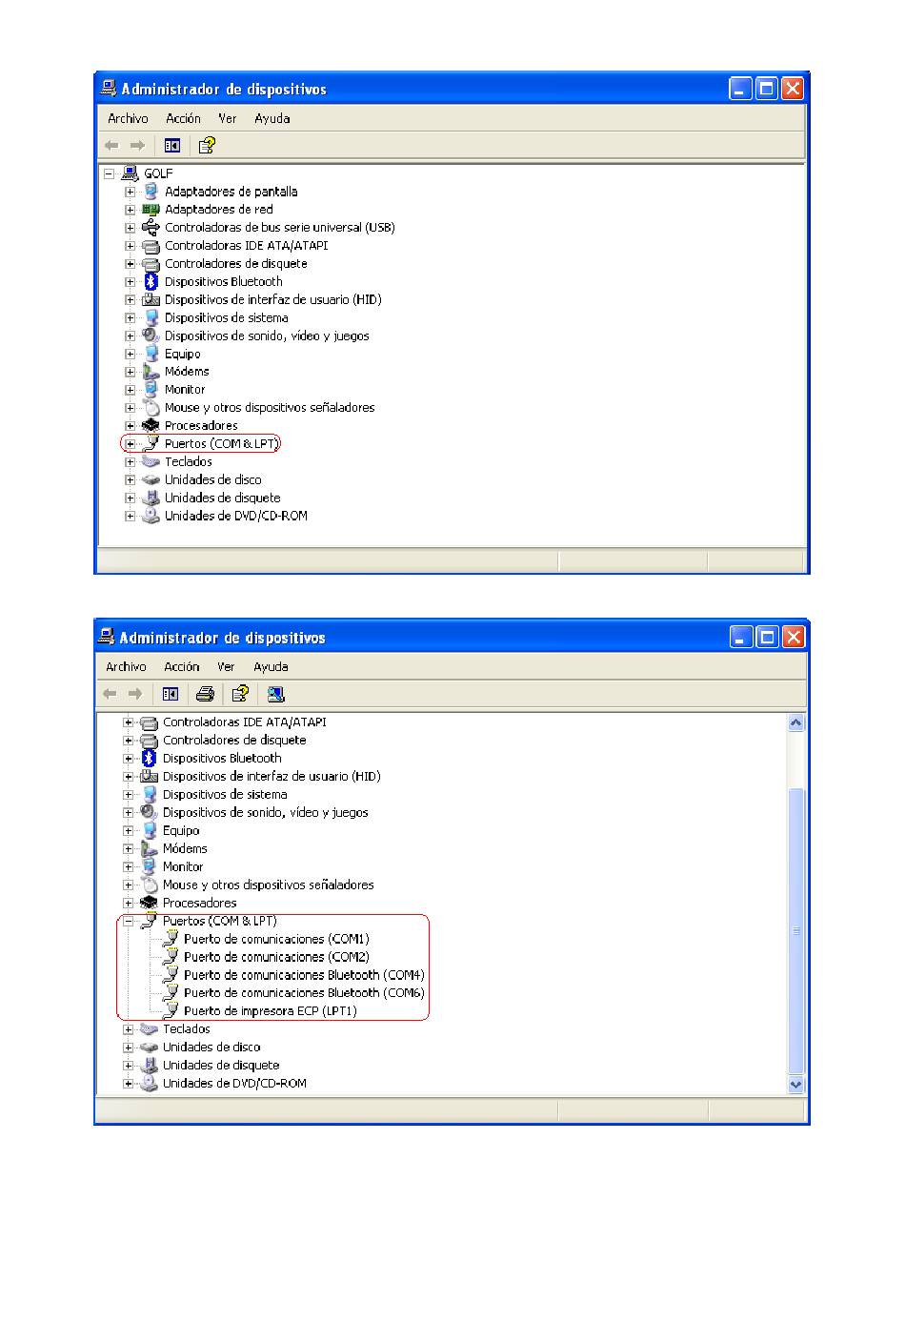Click Adaptadores de pantalla monitor icon

tap(151, 192)
